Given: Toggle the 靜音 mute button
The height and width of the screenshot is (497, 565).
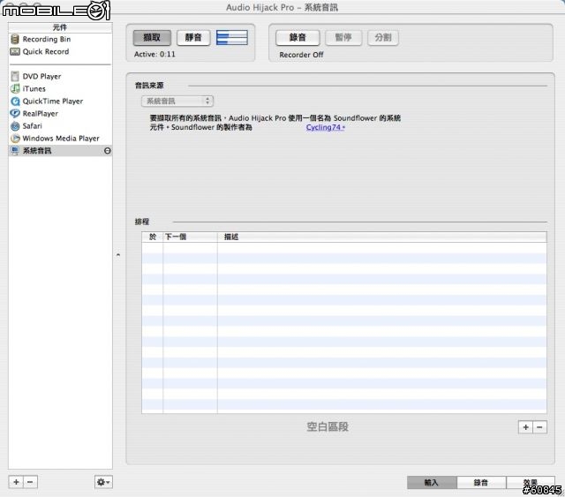Looking at the screenshot, I should (x=193, y=37).
